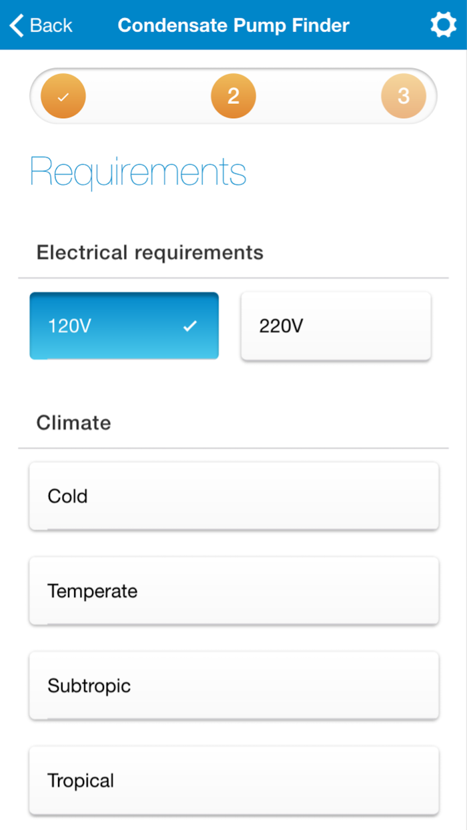Select the Tropical climate option
Screen dimensions: 467x830
233,780
